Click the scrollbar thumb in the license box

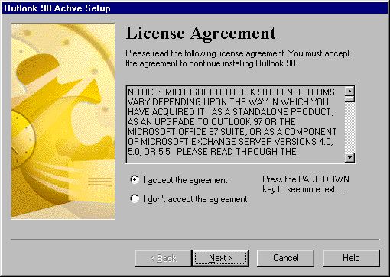[x=349, y=99]
